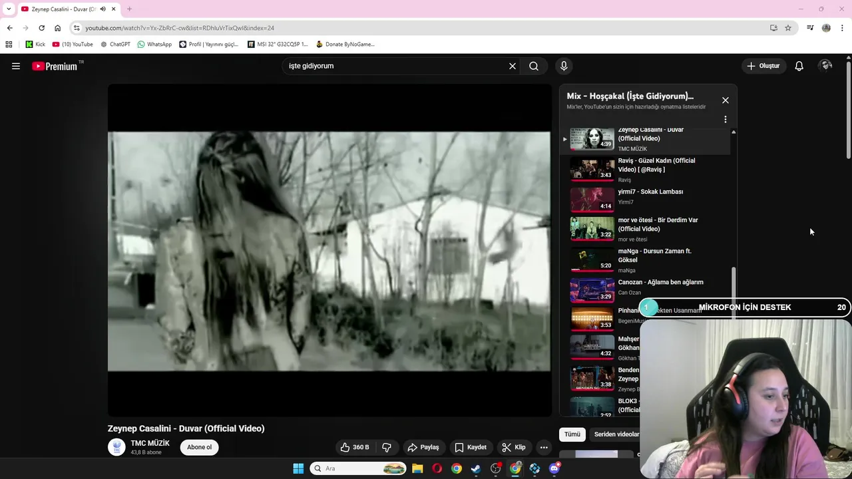Open MSI 32" G32CQ5P bookmark
The height and width of the screenshot is (479, 852).
pos(278,45)
